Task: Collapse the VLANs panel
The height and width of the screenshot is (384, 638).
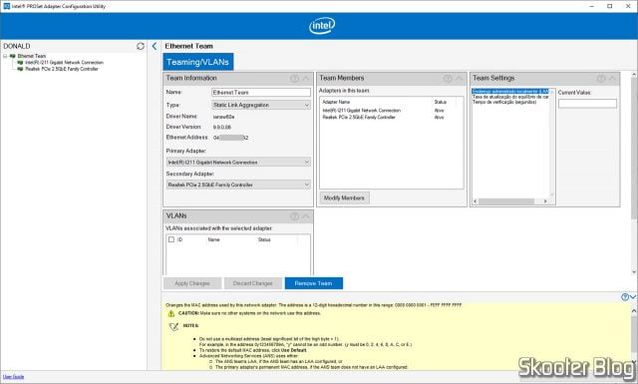Action: 306,216
